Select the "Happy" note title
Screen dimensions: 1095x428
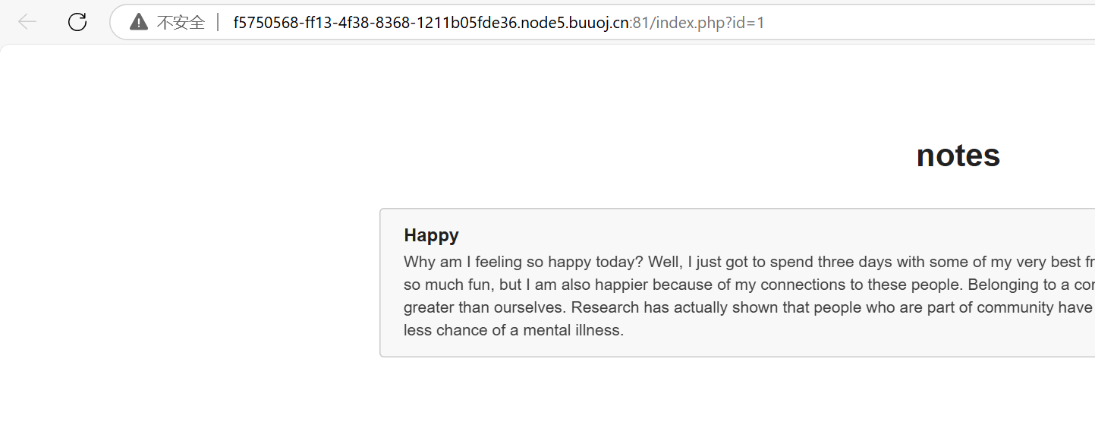click(x=431, y=235)
